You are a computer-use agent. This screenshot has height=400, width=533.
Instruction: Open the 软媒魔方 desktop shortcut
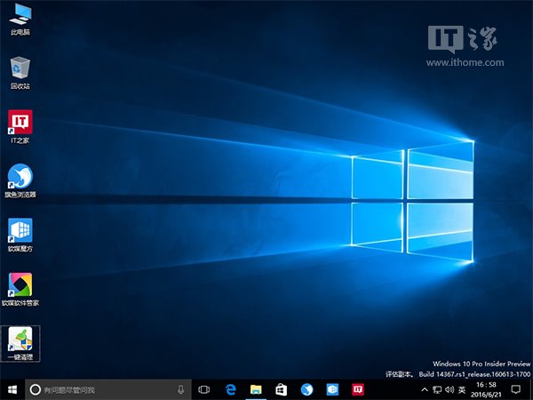click(x=20, y=231)
